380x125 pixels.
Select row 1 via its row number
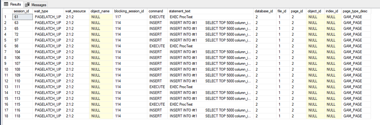pyautogui.click(x=7, y=17)
